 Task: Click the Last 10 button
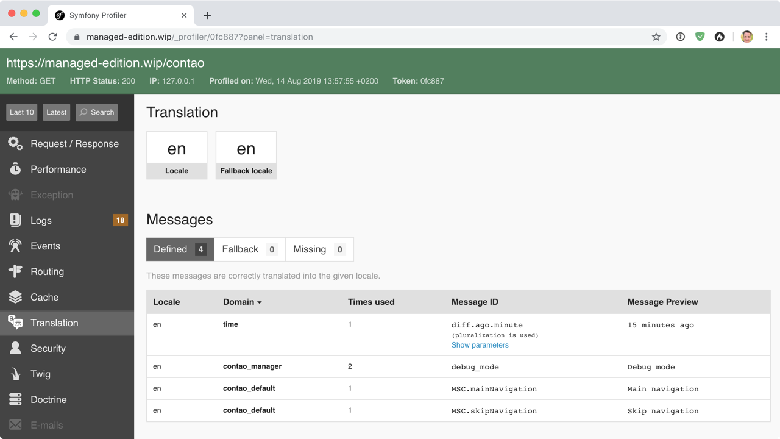point(22,112)
